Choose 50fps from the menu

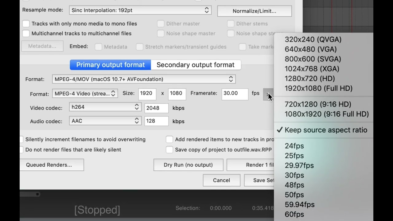tap(324, 195)
